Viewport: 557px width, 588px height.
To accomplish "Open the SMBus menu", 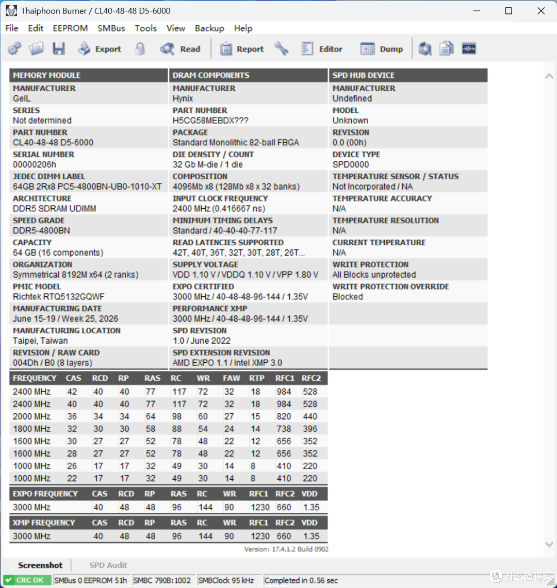I will point(111,28).
